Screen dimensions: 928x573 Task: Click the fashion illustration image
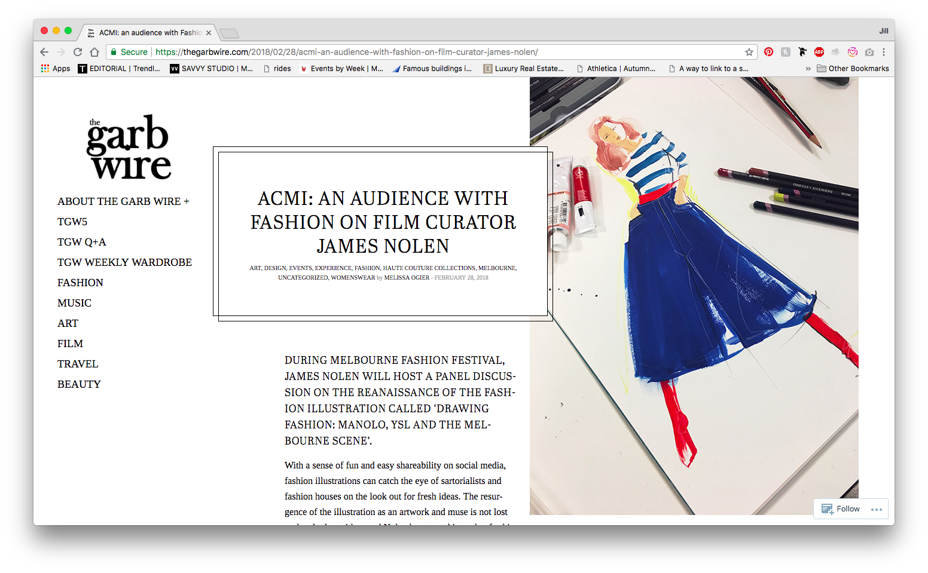694,296
